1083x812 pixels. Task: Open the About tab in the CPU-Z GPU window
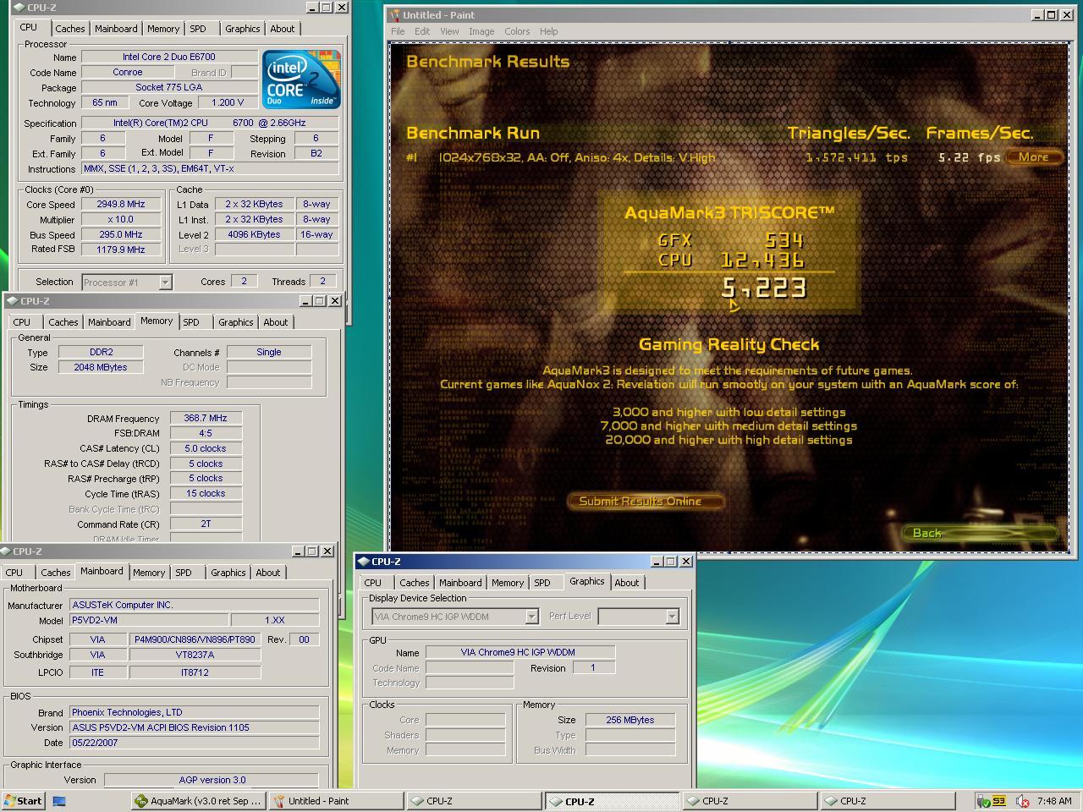627,583
